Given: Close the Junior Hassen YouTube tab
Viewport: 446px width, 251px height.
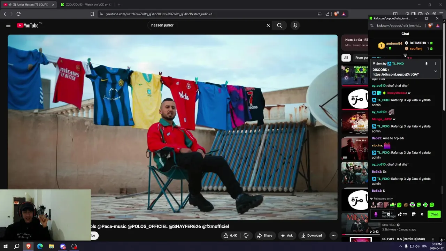Looking at the screenshot, I should pos(53,5).
